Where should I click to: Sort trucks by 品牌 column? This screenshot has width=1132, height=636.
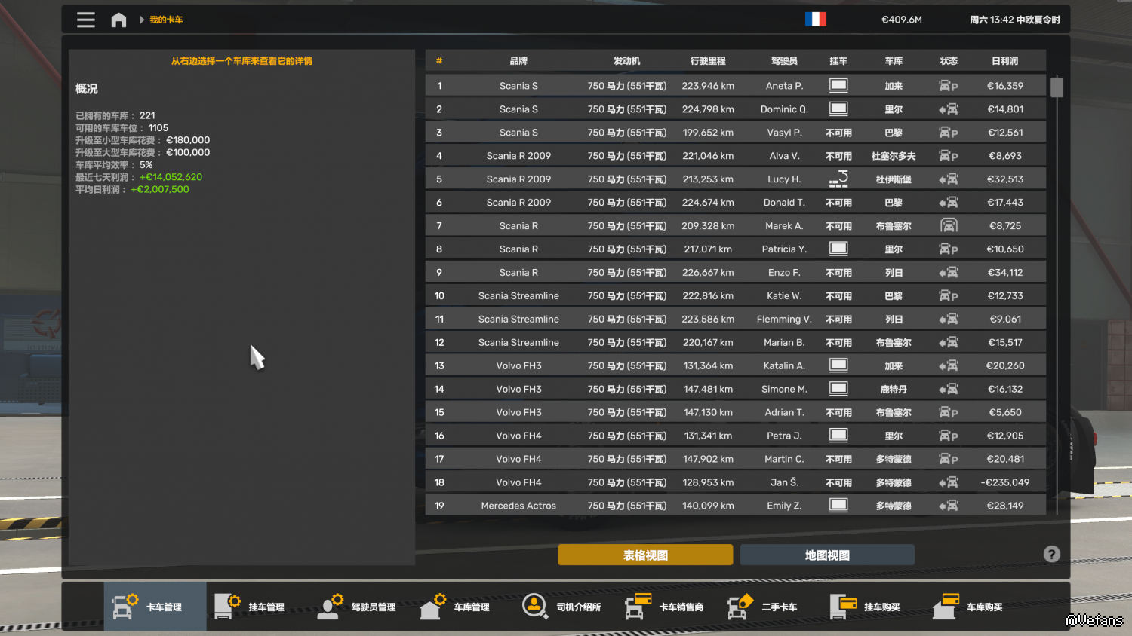(x=518, y=61)
